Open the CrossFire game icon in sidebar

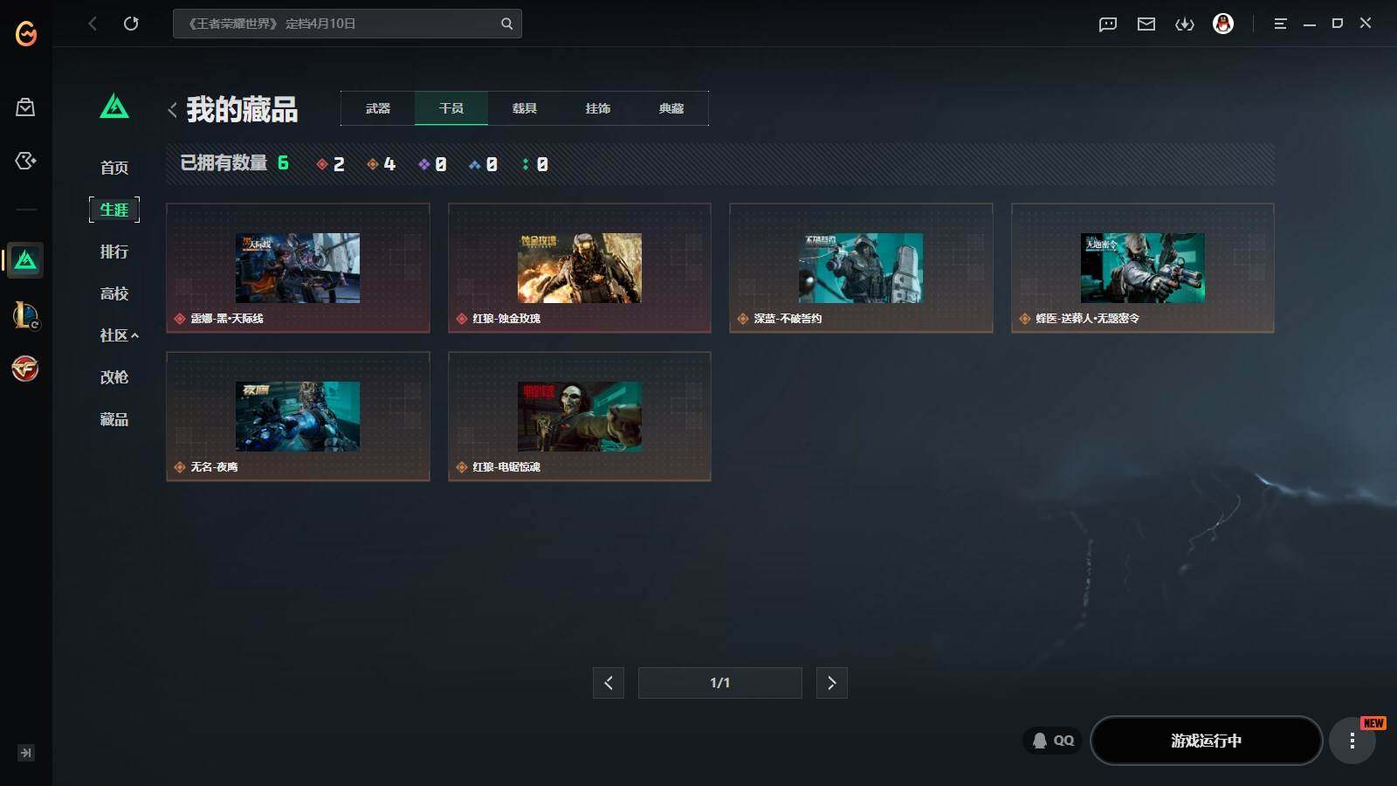[x=25, y=369]
